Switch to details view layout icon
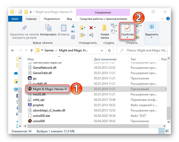Viewport: 179px width, 142px height. tap(161, 131)
